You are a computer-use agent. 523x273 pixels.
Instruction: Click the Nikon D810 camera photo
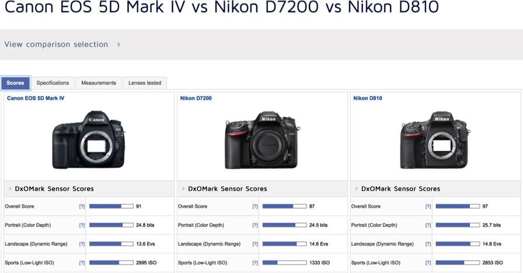[435, 140]
